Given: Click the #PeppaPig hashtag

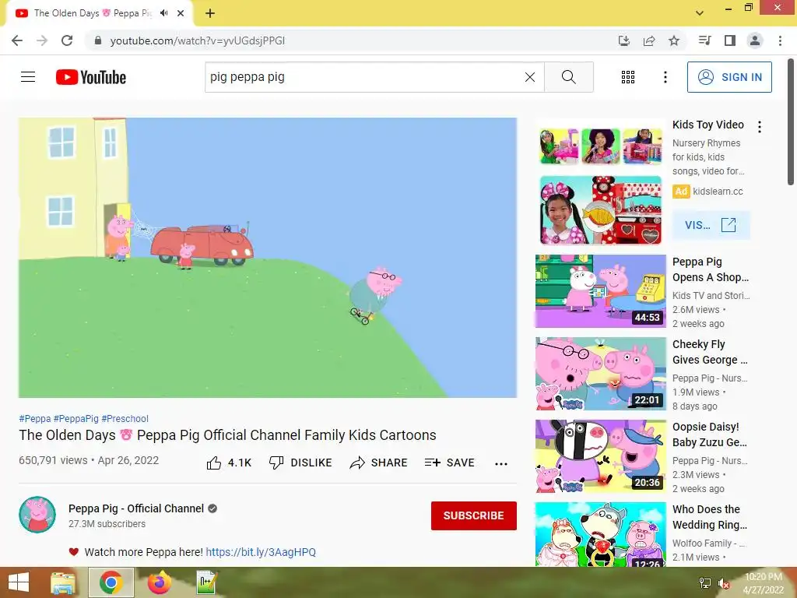Looking at the screenshot, I should click(76, 418).
